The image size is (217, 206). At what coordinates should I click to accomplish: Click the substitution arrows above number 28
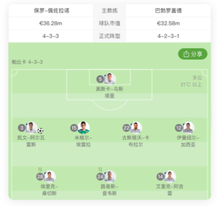click(40, 169)
